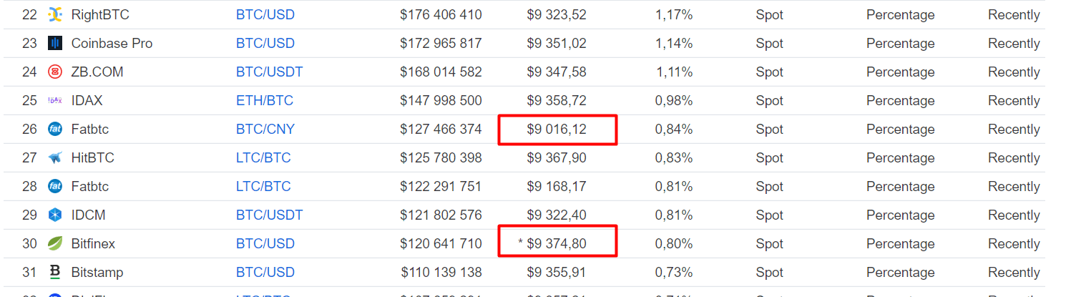Click the green Bitfinex leaf logo
This screenshot has height=297, width=1071.
55,244
